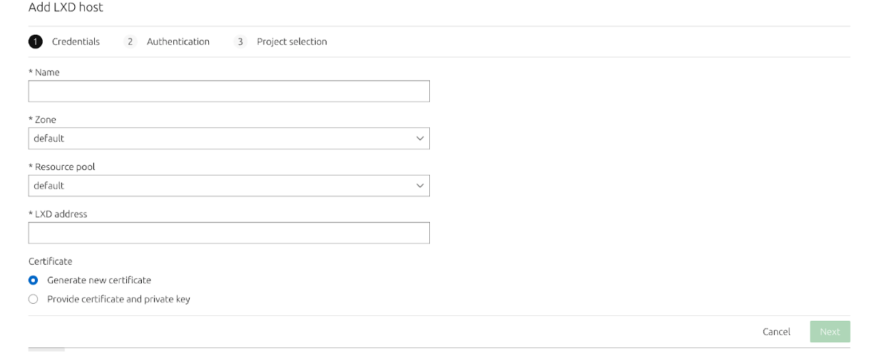Click the step 1 circle icon
Image resolution: width=874 pixels, height=360 pixels.
tap(36, 42)
